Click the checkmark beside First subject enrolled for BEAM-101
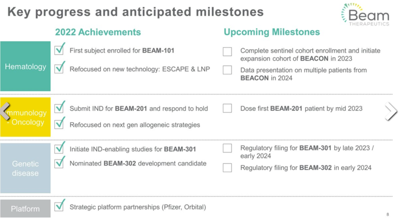 [59, 49]
